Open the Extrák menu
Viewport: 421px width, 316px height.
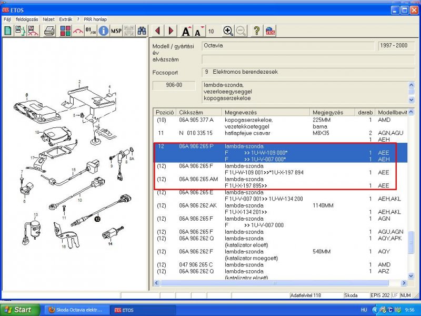(65, 19)
